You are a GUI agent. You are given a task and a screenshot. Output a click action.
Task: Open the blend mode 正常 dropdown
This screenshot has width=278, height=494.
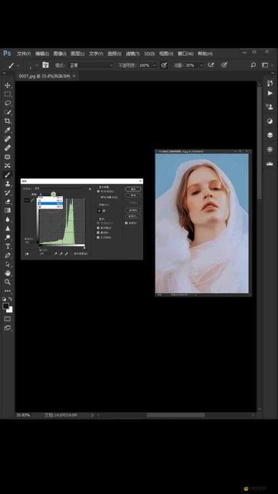[91, 65]
